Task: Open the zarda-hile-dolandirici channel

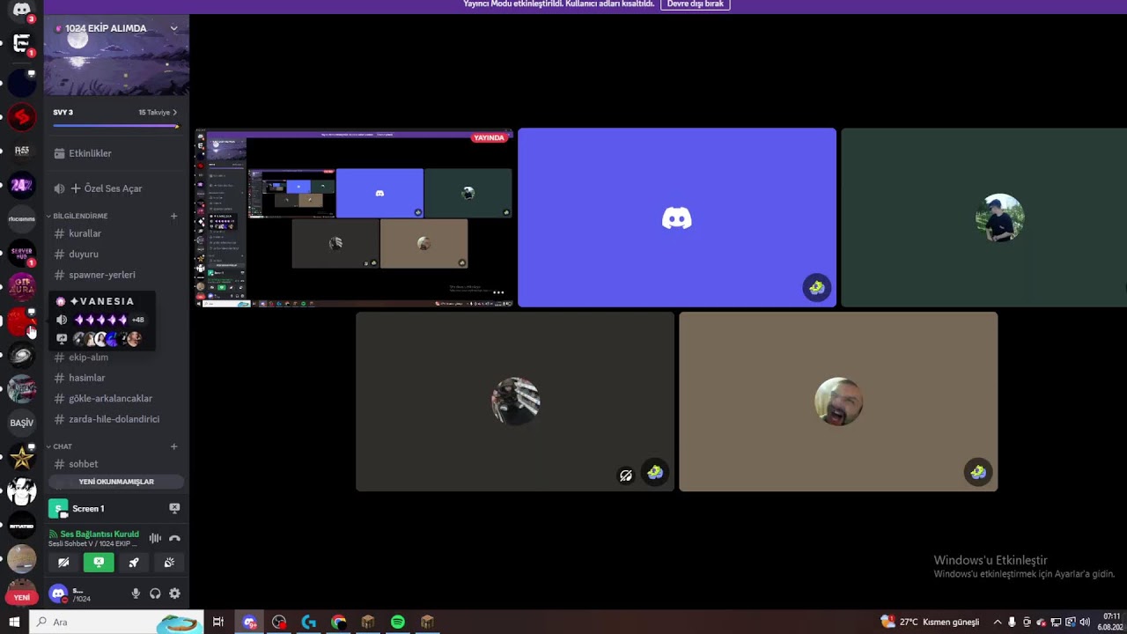Action: tap(116, 419)
